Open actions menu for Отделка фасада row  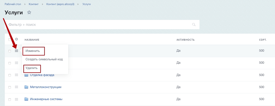point(17,75)
